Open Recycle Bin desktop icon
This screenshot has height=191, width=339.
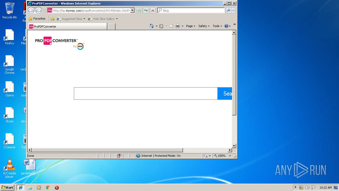(x=10, y=11)
